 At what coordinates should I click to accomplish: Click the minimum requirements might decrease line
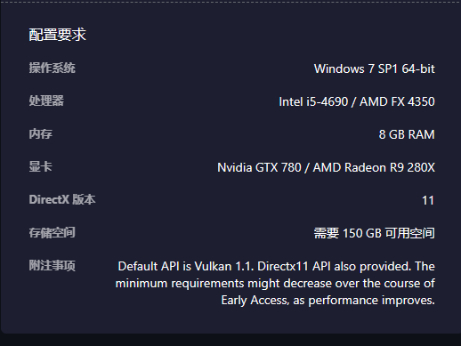coord(275,284)
